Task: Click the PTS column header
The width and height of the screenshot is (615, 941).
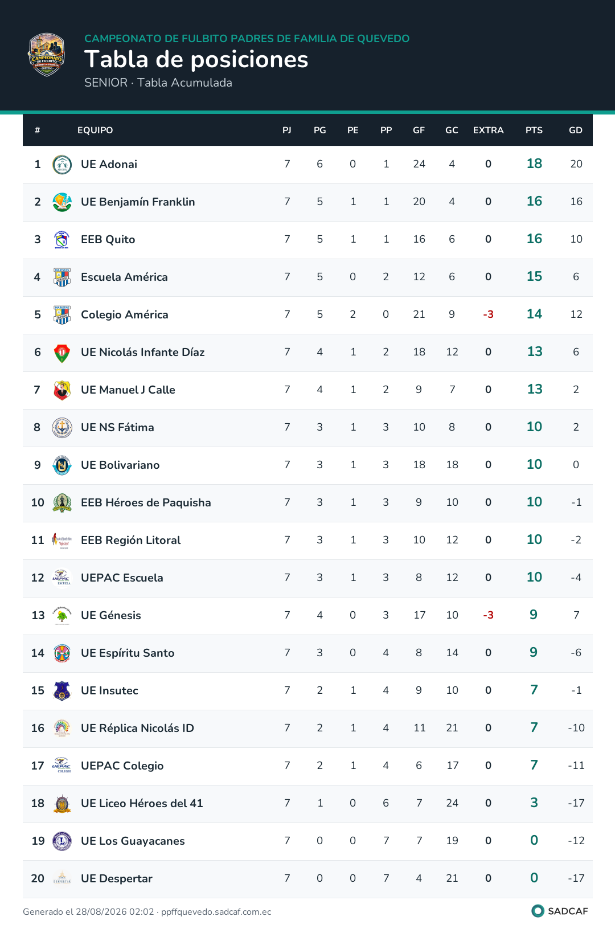Action: click(x=534, y=130)
